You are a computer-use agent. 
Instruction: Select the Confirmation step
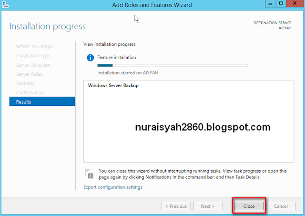point(30,93)
